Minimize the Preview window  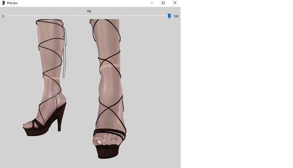pos(152,3)
